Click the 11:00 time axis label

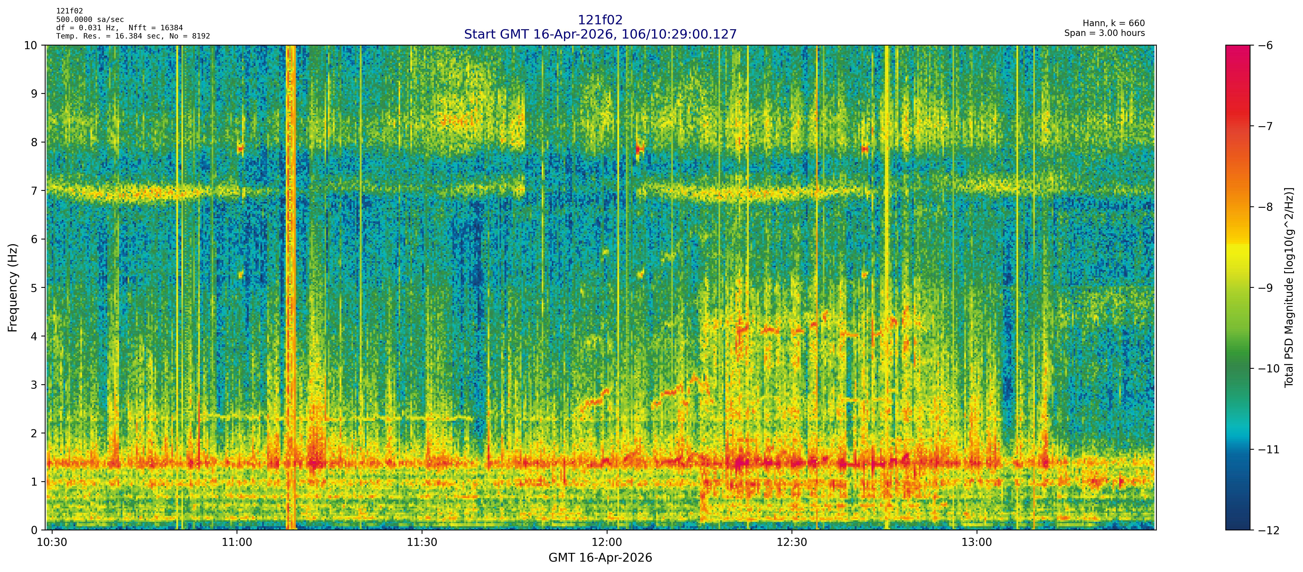coord(237,543)
